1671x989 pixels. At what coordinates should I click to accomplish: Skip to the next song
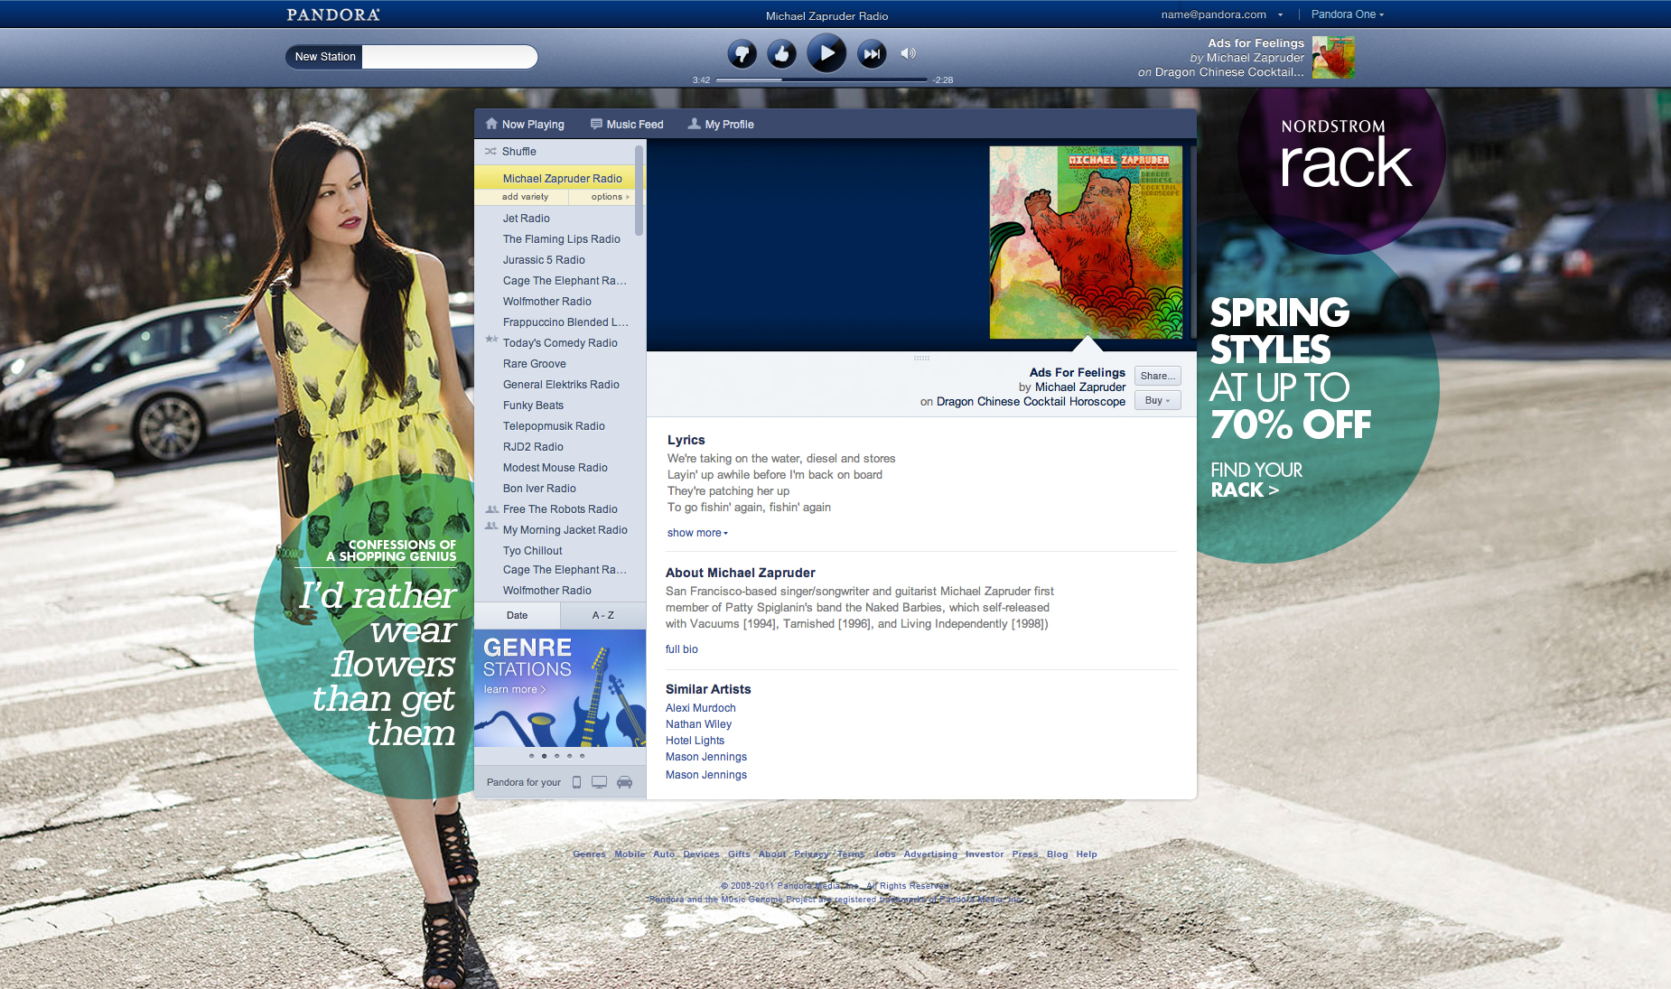tap(872, 54)
